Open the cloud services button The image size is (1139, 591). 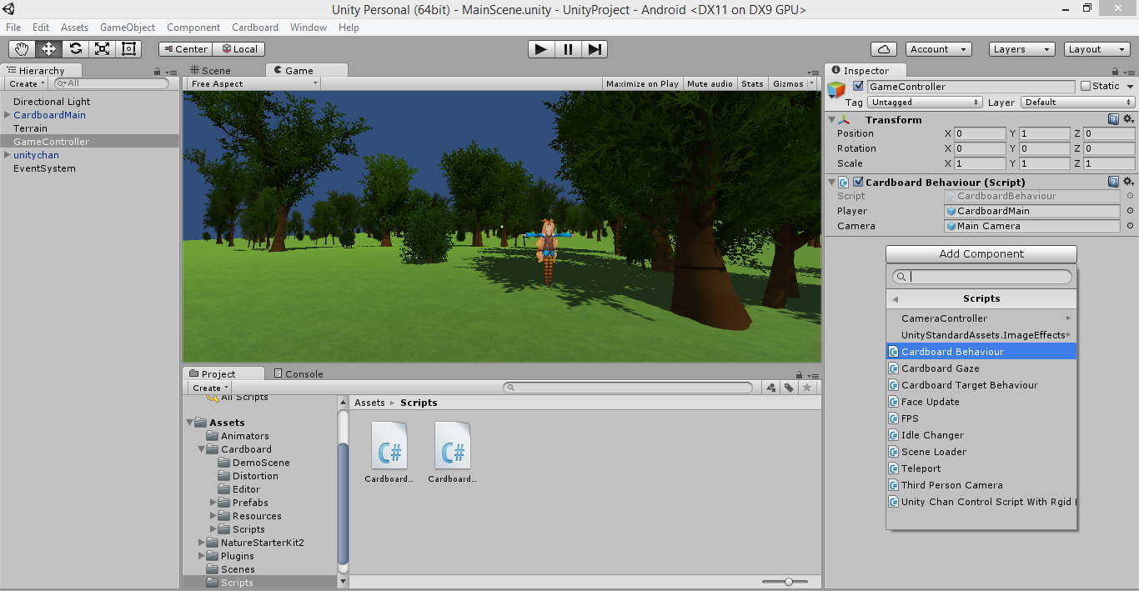click(x=884, y=49)
